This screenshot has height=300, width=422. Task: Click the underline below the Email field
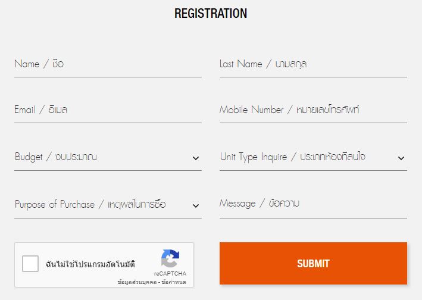pyautogui.click(x=108, y=123)
